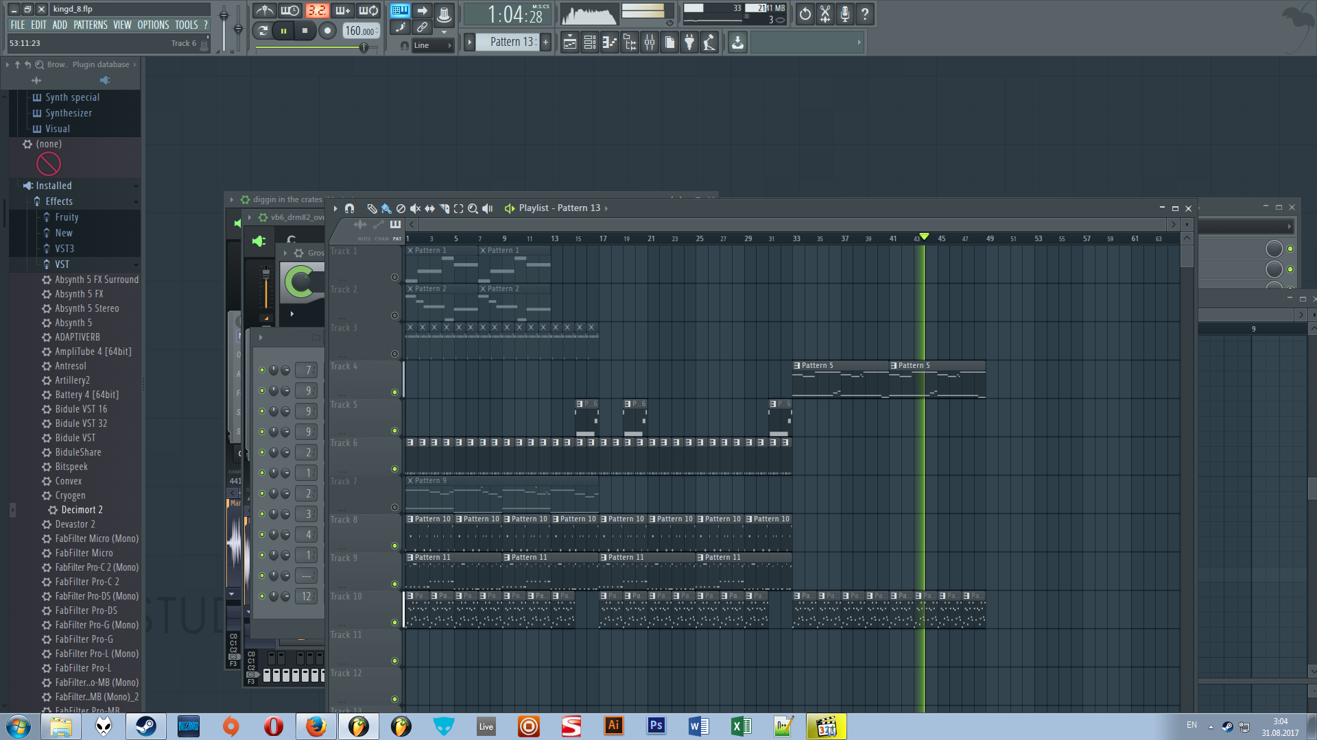Open the channel rack view icon
Image resolution: width=1317 pixels, height=740 pixels.
pyautogui.click(x=590, y=42)
